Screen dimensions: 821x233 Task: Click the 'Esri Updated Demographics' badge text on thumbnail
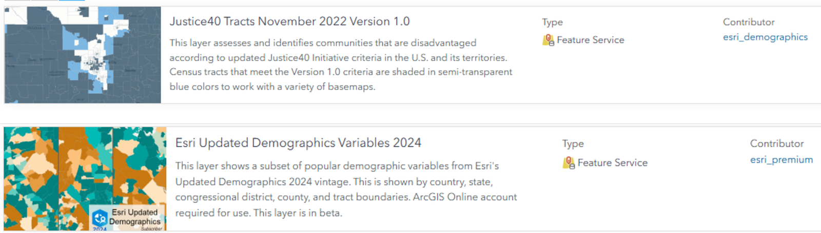(x=134, y=217)
